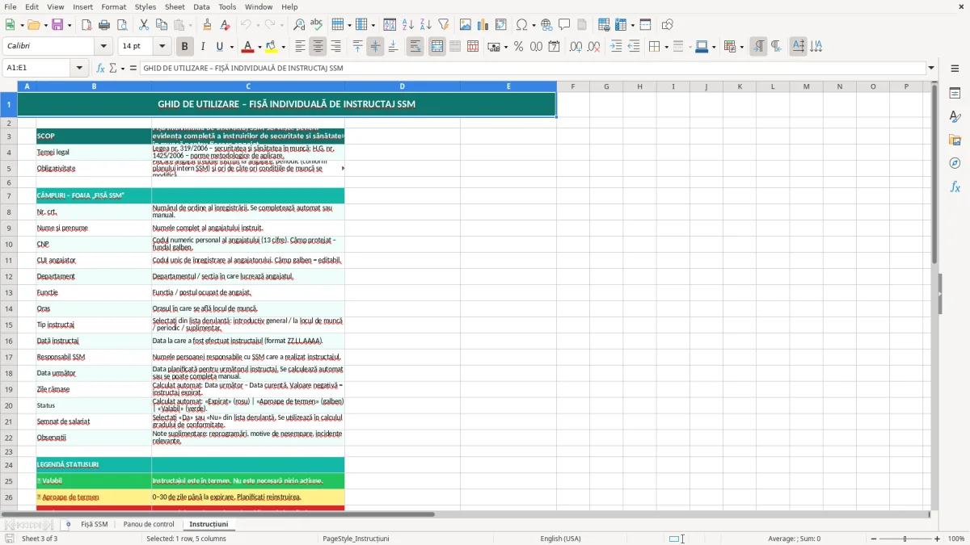
Task: Open Underline style dropdown arrow
Action: click(231, 47)
